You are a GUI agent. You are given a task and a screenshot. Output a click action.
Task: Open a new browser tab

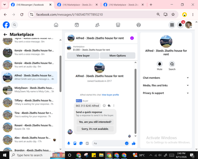click(x=151, y=5)
